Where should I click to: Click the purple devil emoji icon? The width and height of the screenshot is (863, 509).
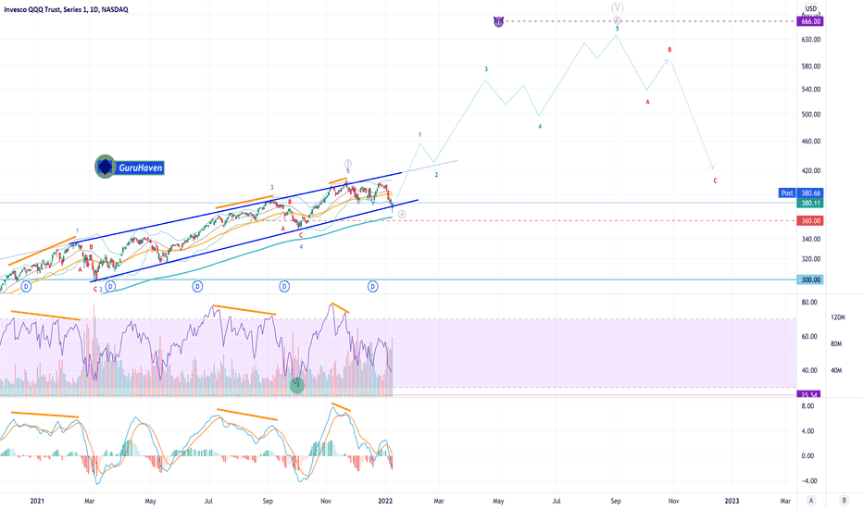point(499,22)
